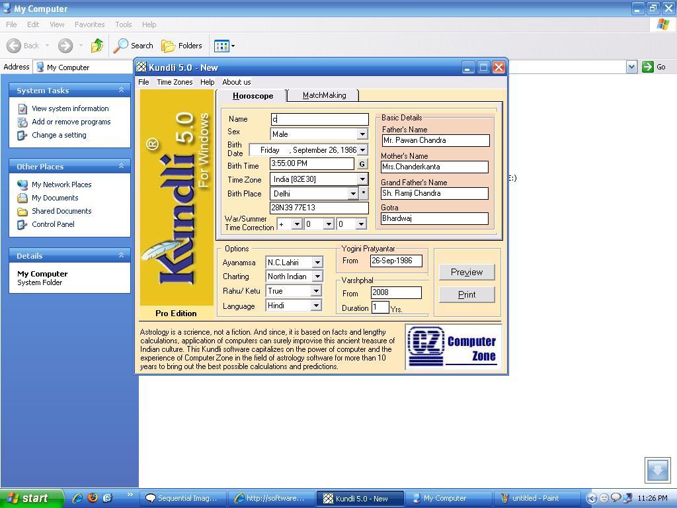
Task: Expand the Language dropdown
Action: pyautogui.click(x=316, y=306)
